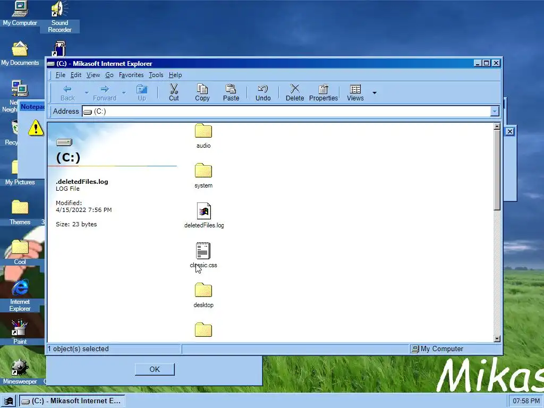Viewport: 544px width, 408px height.
Task: Close the Mikasoft Internet Explorer window
Action: [496, 63]
